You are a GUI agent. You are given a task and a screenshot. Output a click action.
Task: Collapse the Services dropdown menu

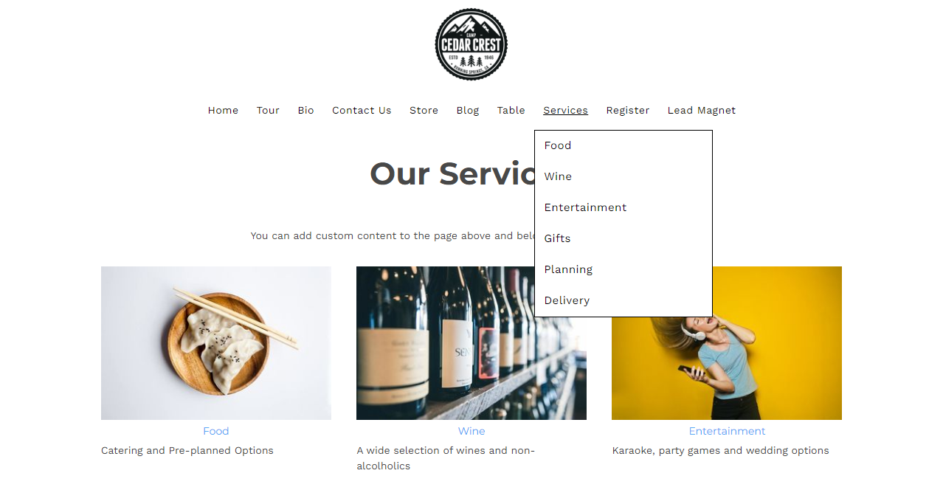[x=565, y=111]
